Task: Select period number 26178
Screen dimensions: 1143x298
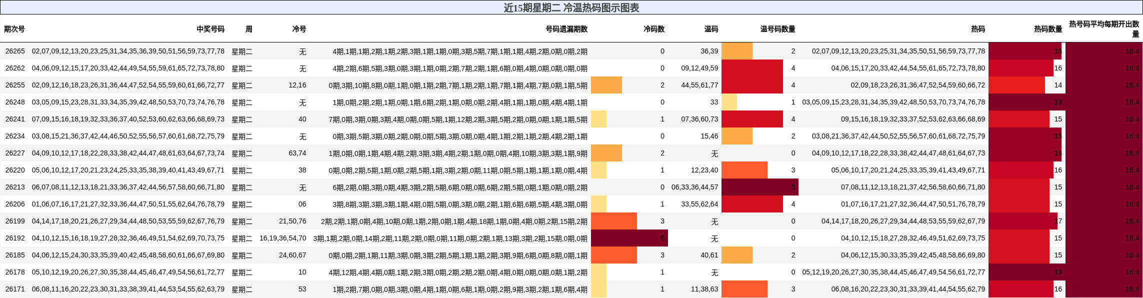Action: [15, 272]
